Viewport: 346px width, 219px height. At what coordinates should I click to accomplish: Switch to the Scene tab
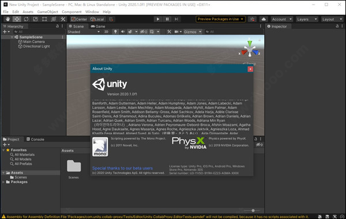pos(76,27)
